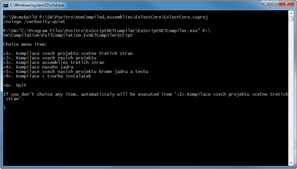297x169 pixels.
Task: Click the vertical scrollbar thumb
Action: coord(291,18)
